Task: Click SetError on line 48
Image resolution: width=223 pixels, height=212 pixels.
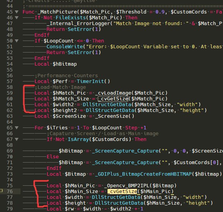Action: (80, 29)
